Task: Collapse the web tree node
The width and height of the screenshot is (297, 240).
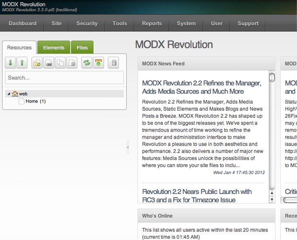Action: (9, 94)
